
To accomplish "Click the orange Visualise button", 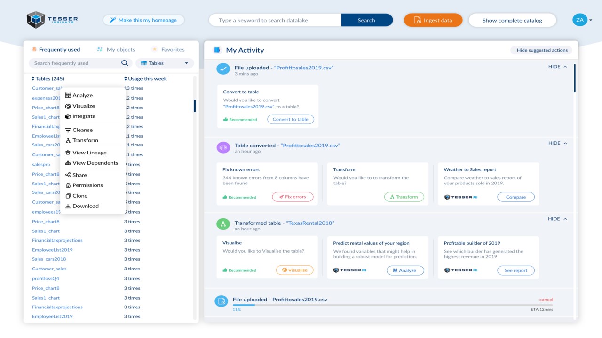I will (294, 270).
